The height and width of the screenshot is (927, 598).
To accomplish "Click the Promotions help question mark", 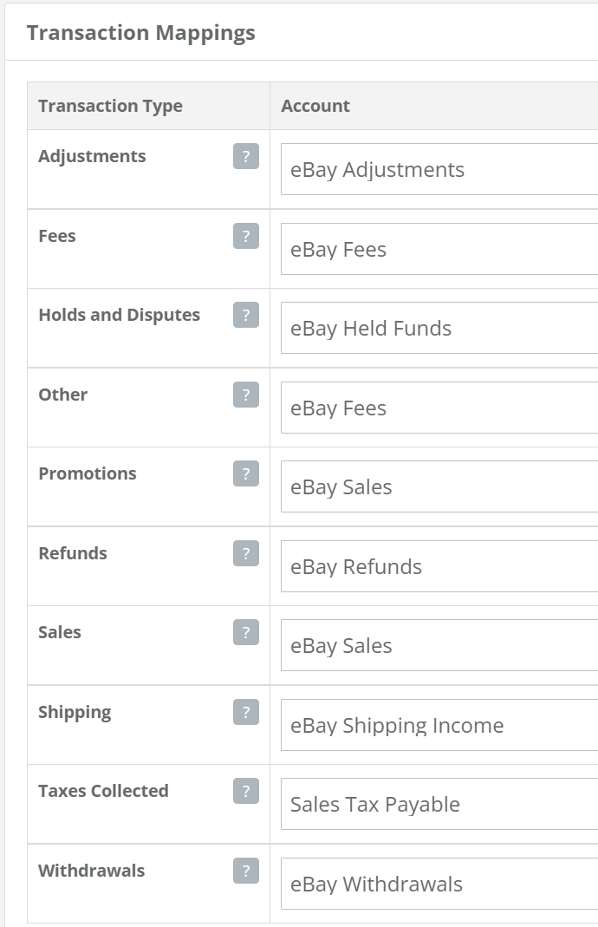I will pos(246,474).
